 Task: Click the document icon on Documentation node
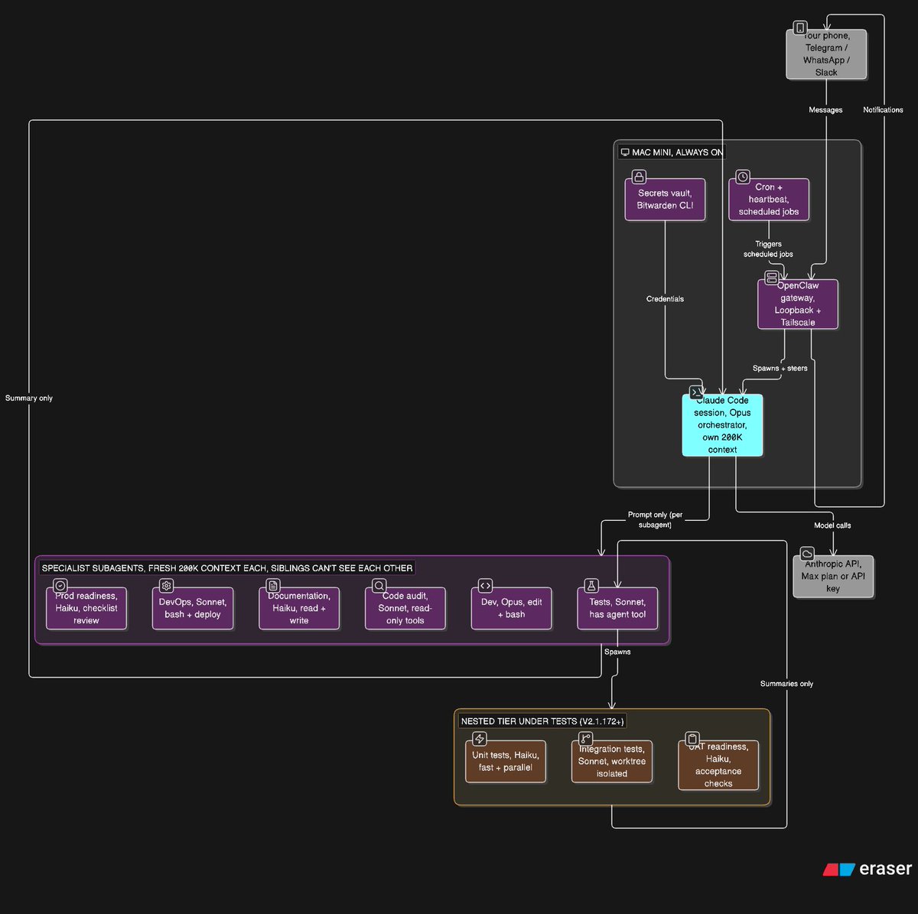(273, 586)
